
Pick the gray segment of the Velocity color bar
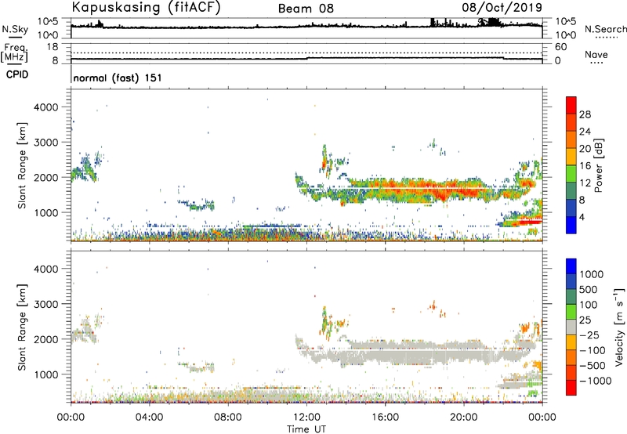[571, 327]
